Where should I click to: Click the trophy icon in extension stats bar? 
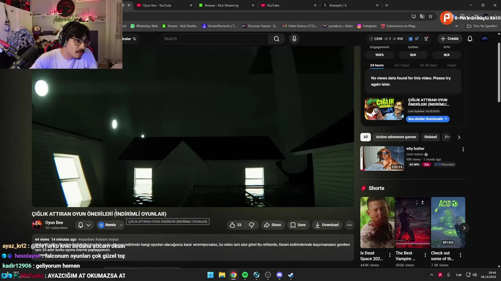click(x=426, y=39)
